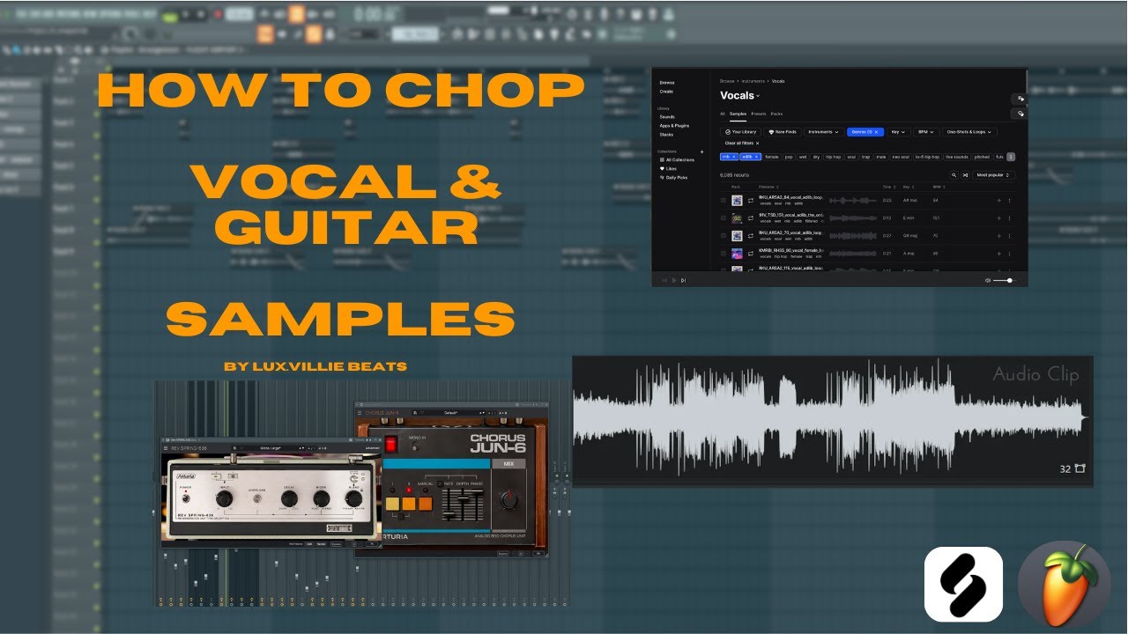
Task: Click the shuffle icon beside Most popular
Action: click(965, 175)
